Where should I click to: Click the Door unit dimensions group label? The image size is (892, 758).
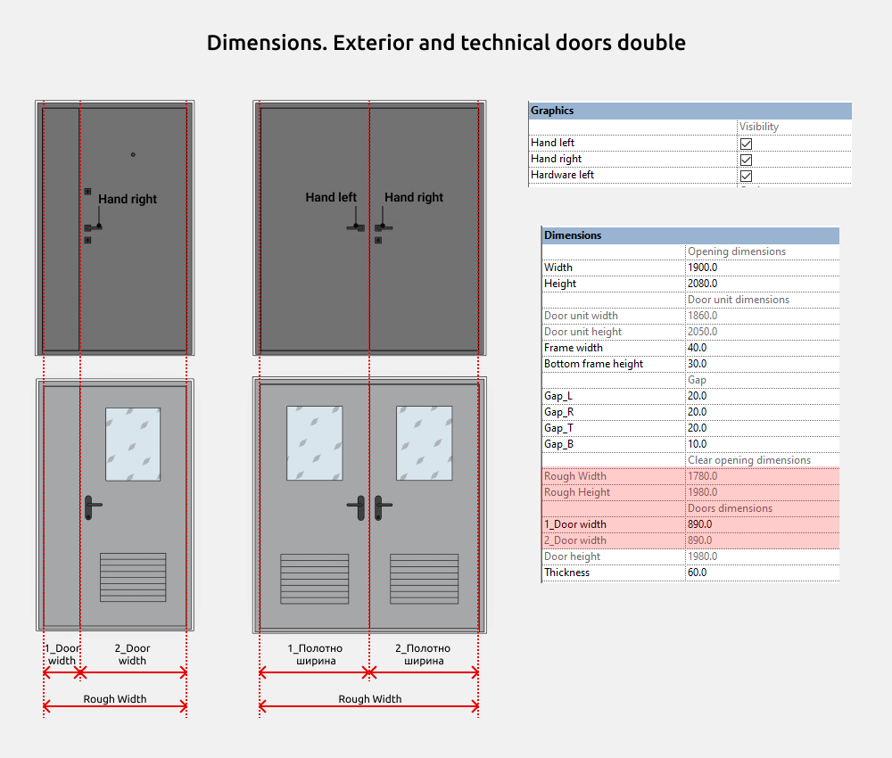[739, 300]
